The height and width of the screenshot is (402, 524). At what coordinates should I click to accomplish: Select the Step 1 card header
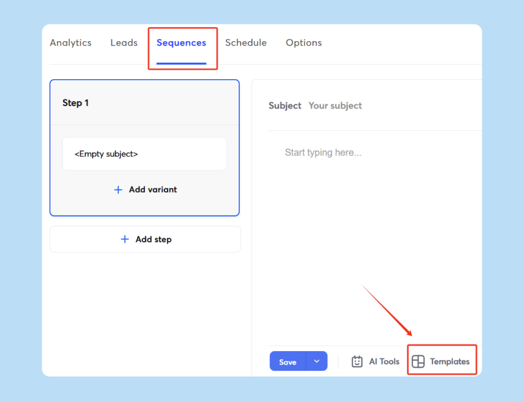point(144,102)
